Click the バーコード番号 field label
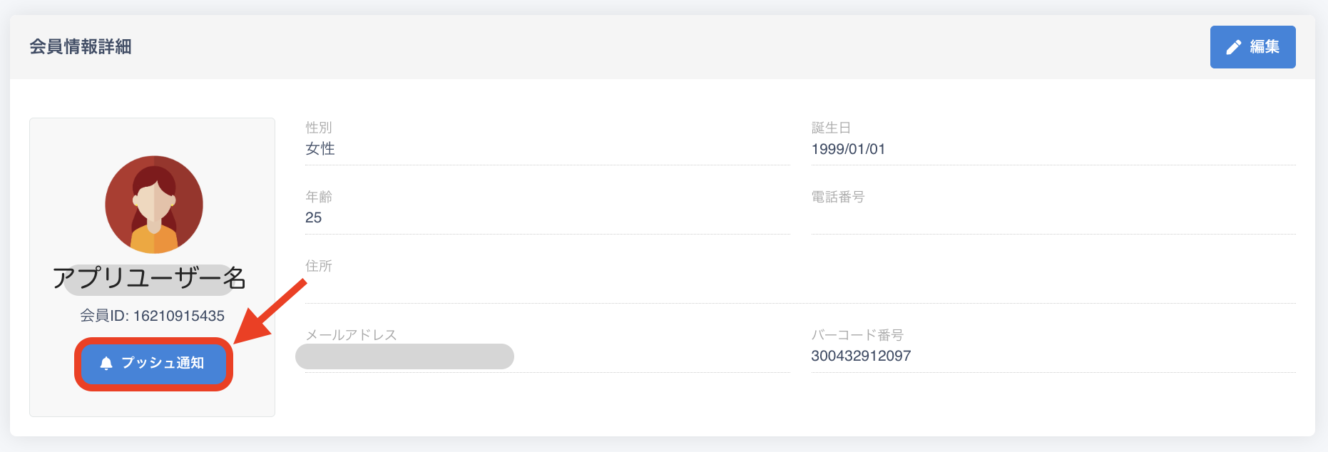The width and height of the screenshot is (1328, 452). tap(857, 335)
